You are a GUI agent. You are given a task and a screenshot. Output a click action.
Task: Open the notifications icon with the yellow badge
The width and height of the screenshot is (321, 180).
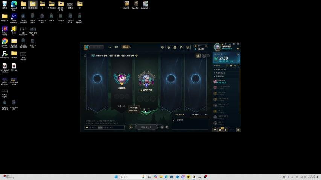tap(220, 130)
